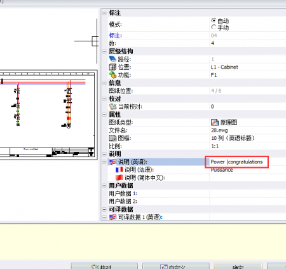Click the 自定义 button
The width and height of the screenshot is (286, 269).
(x=176, y=266)
